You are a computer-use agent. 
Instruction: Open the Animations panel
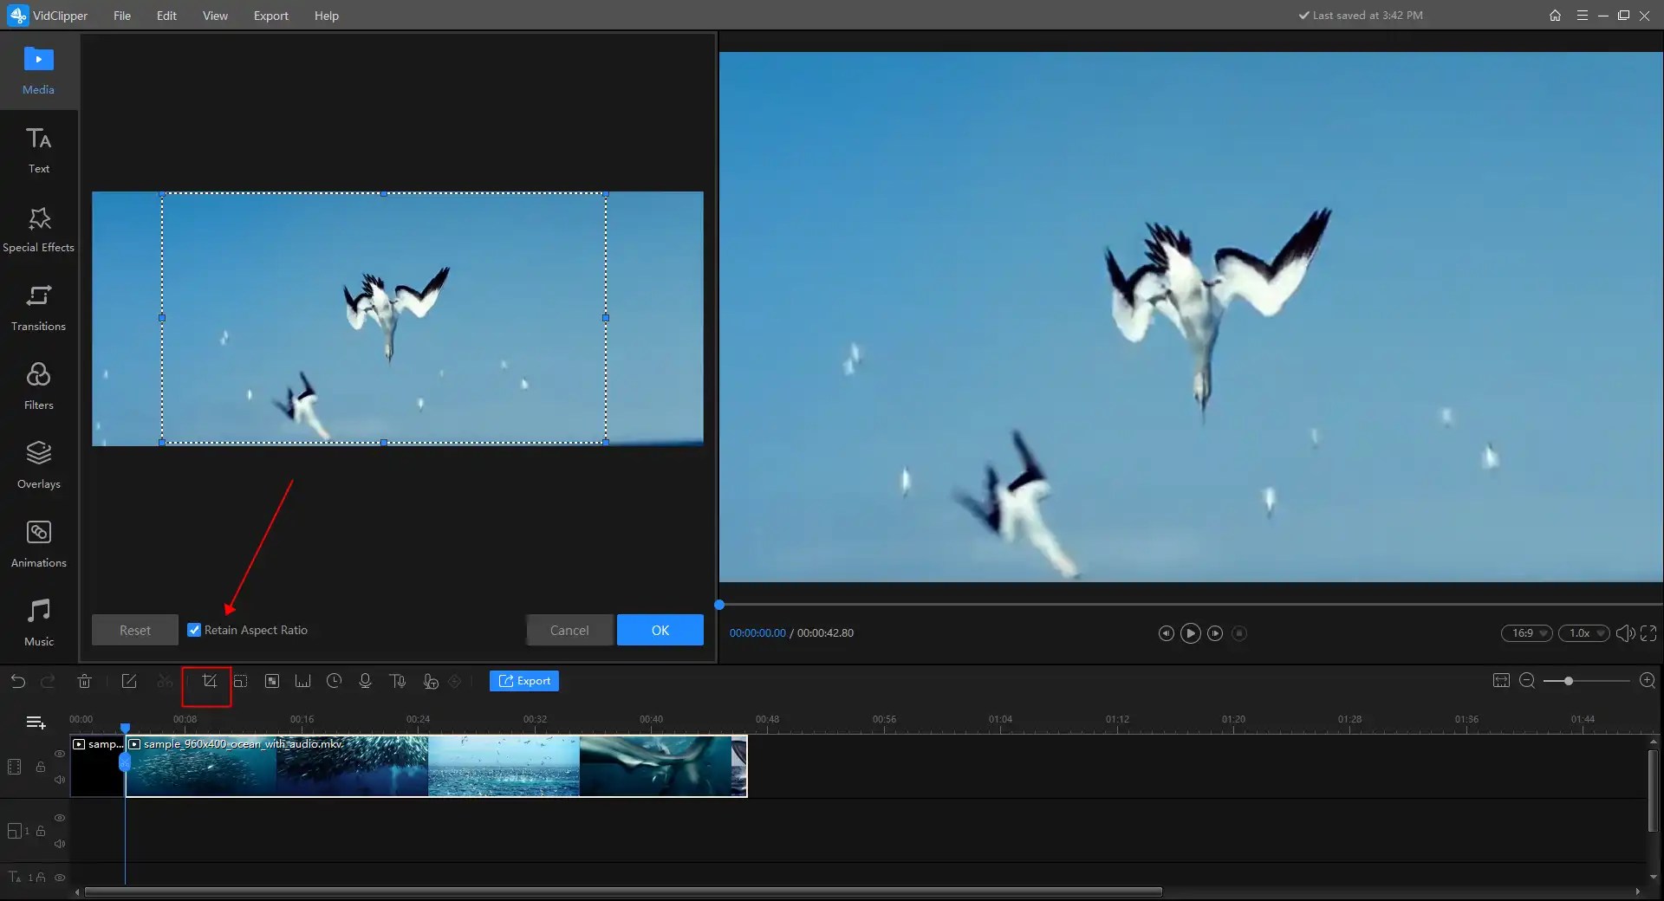coord(37,541)
